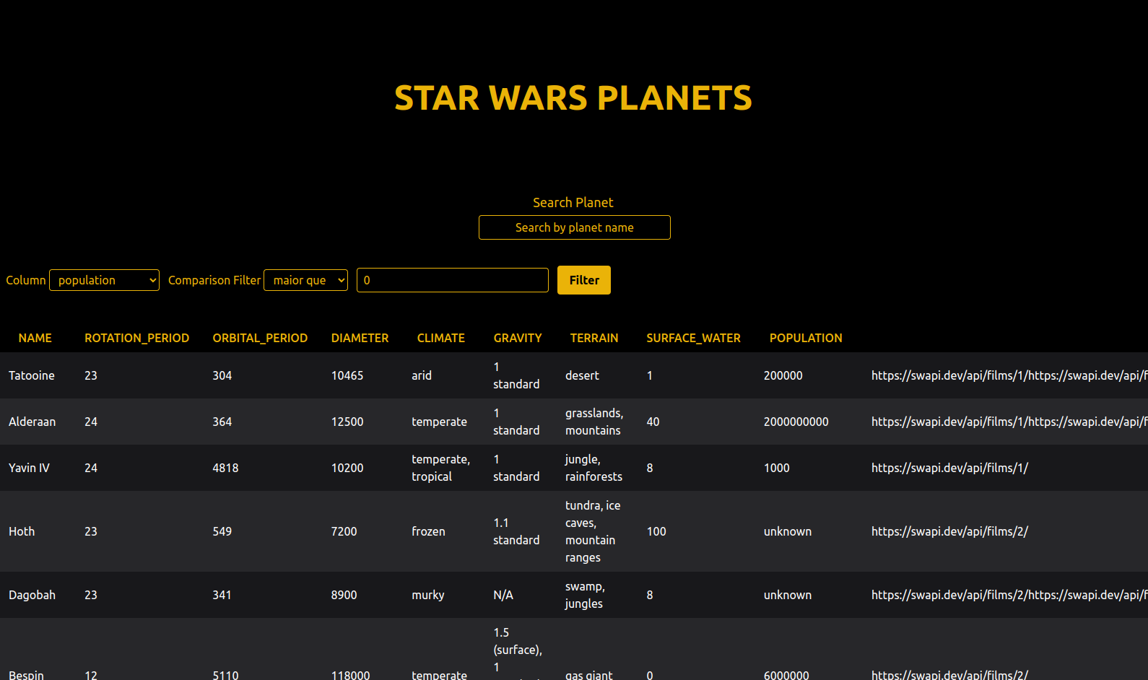This screenshot has height=680, width=1148.
Task: Click Dagobah's gravity cell N/A
Action: click(503, 595)
